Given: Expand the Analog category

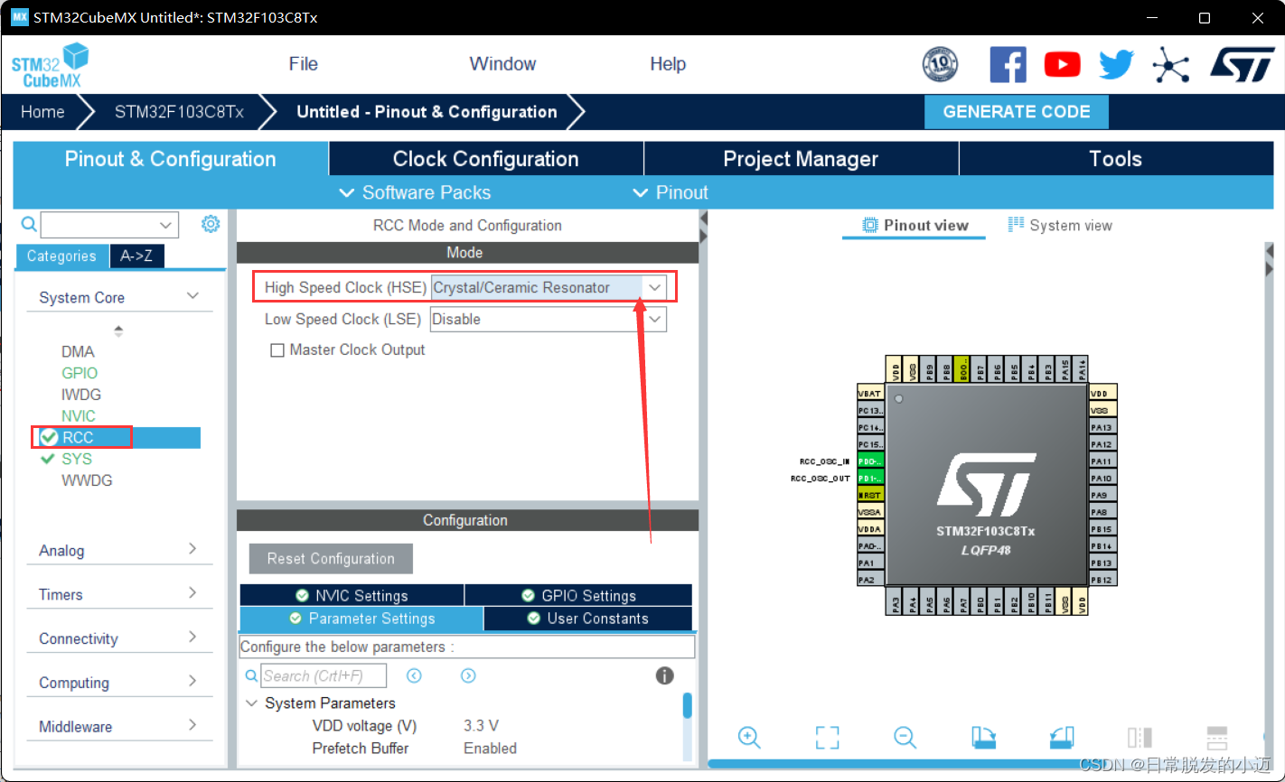Looking at the screenshot, I should point(192,549).
